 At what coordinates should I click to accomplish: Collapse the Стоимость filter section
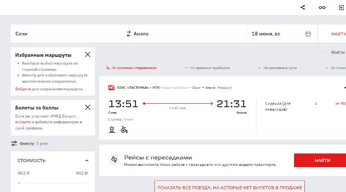pyautogui.click(x=87, y=161)
